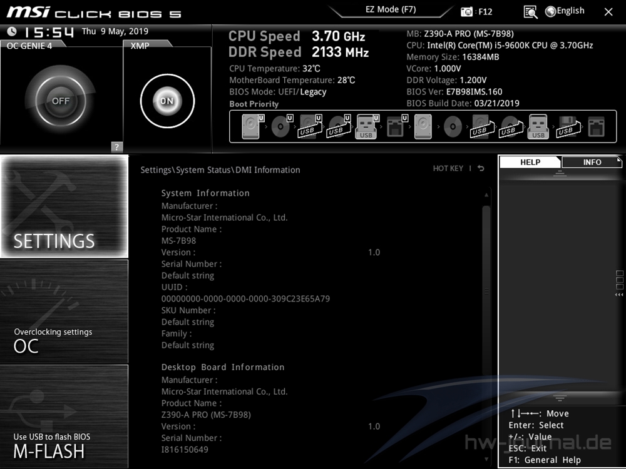Select the legacy USB CD/DVD boot icon
This screenshot has height=469, width=626.
click(511, 126)
